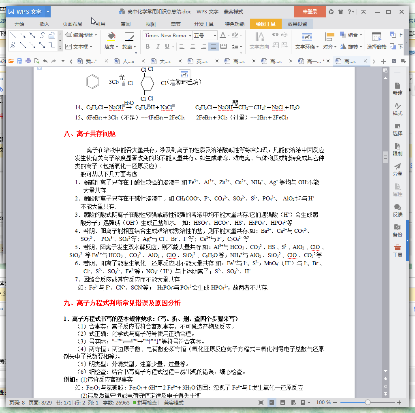Click the 轮廓 (Outline) pen icon
Screen dimensions: 415x413
[129, 37]
